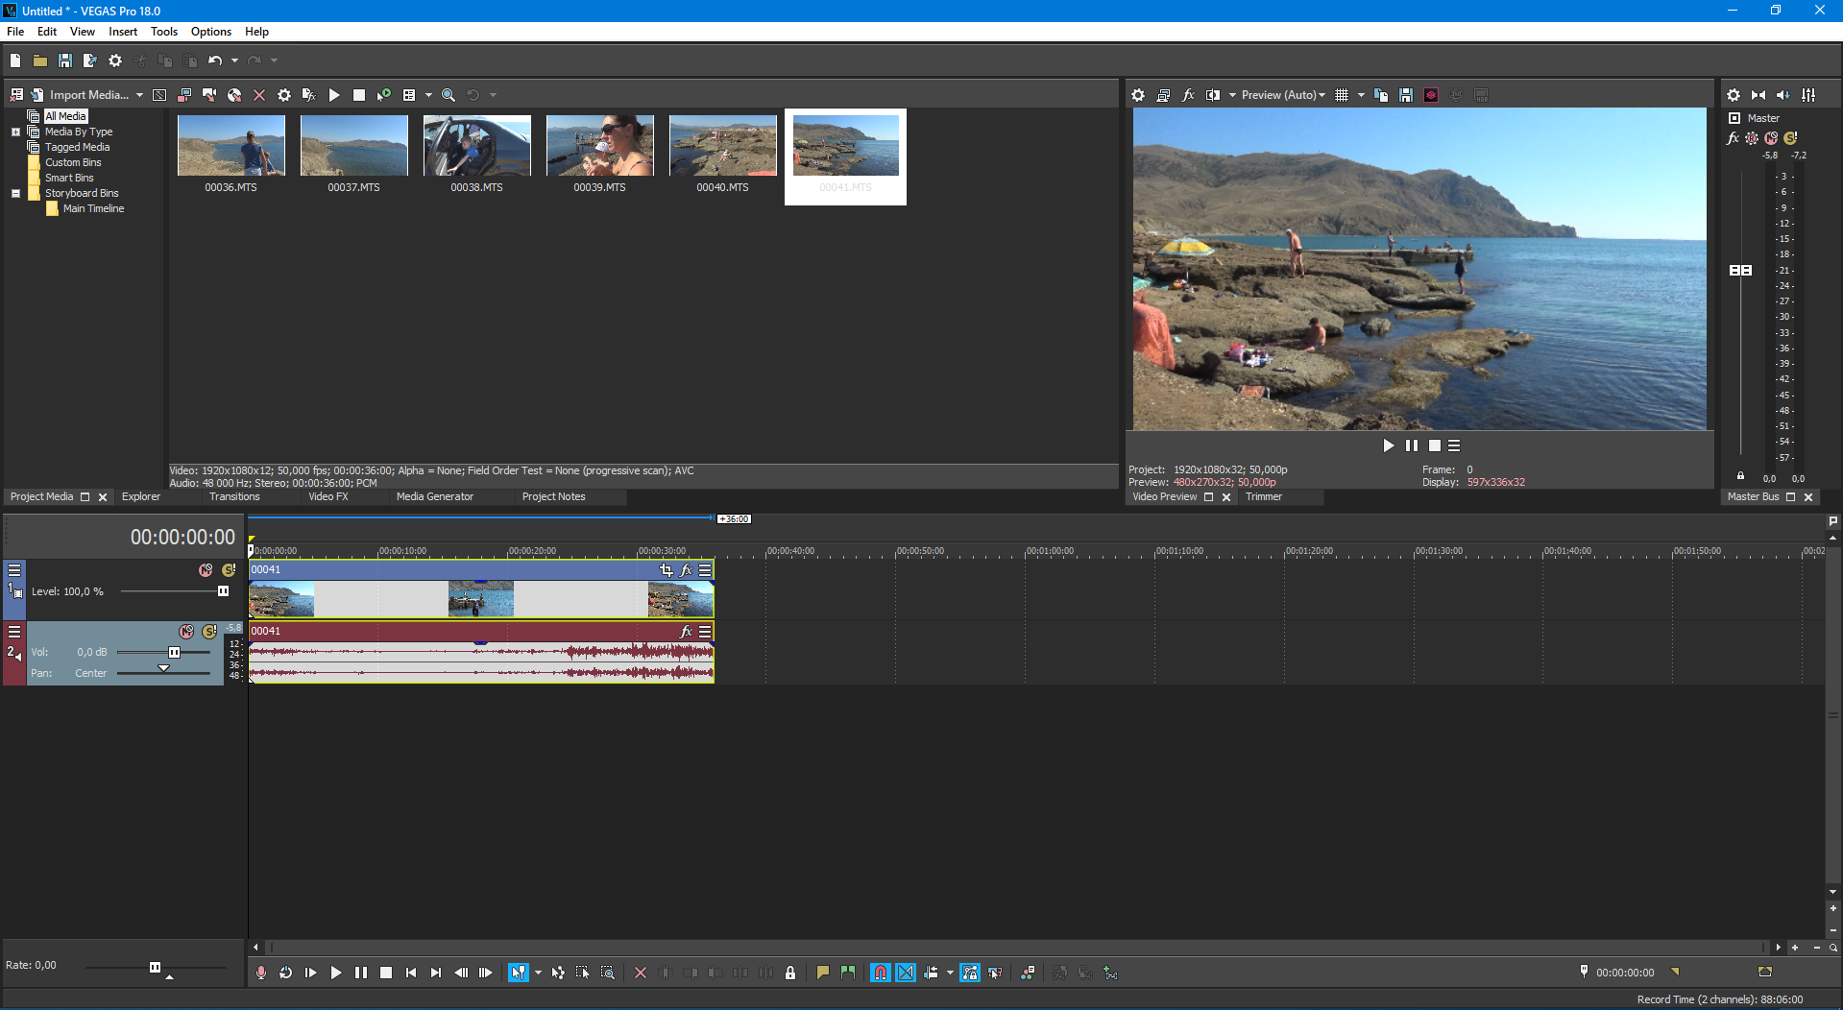Open the Tools menu

(x=164, y=32)
